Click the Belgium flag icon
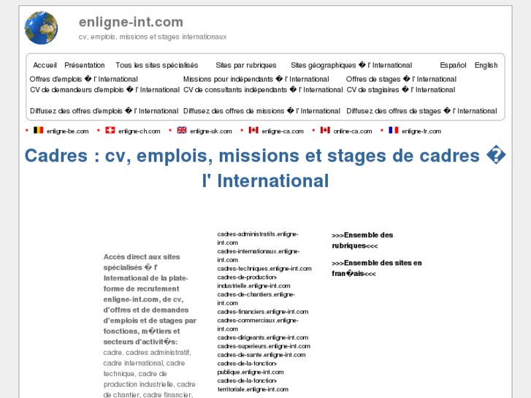531x398 pixels. 38,131
